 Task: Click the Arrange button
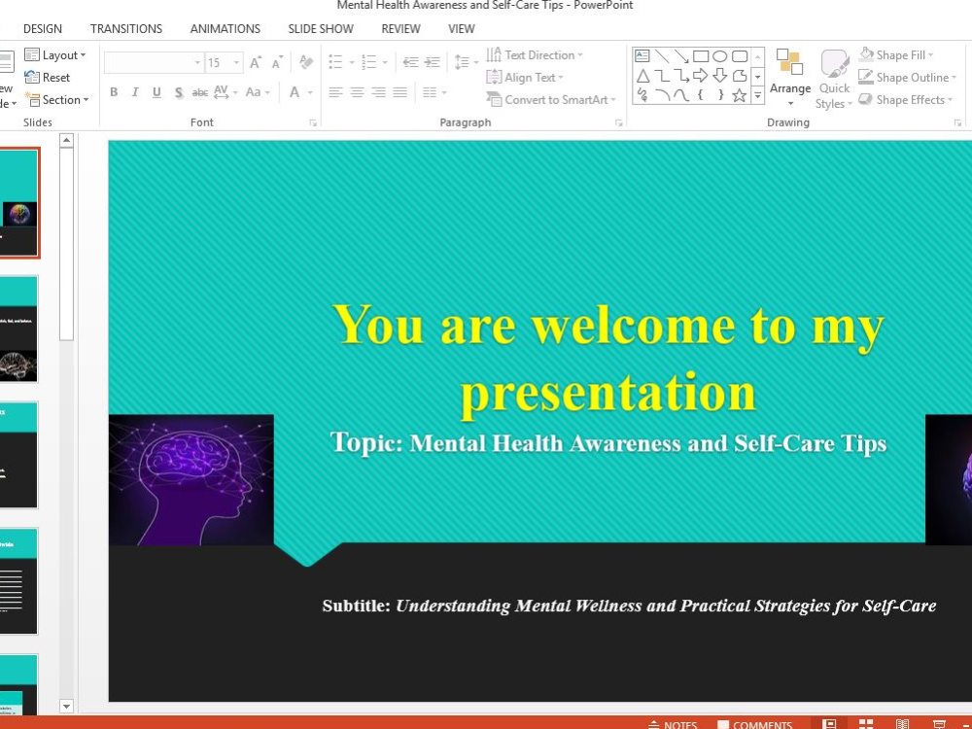(790, 87)
